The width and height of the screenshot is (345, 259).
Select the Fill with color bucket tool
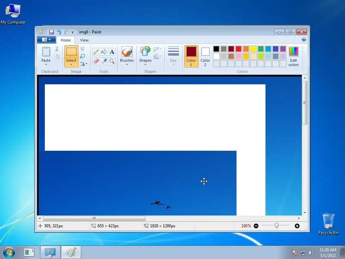coord(104,52)
